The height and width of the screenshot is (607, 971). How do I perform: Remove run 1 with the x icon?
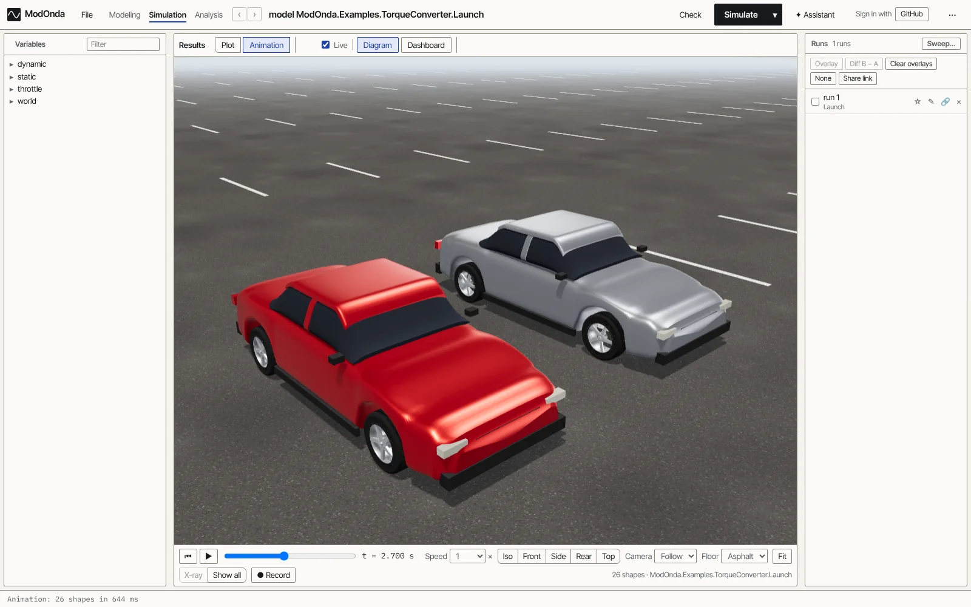tap(959, 102)
